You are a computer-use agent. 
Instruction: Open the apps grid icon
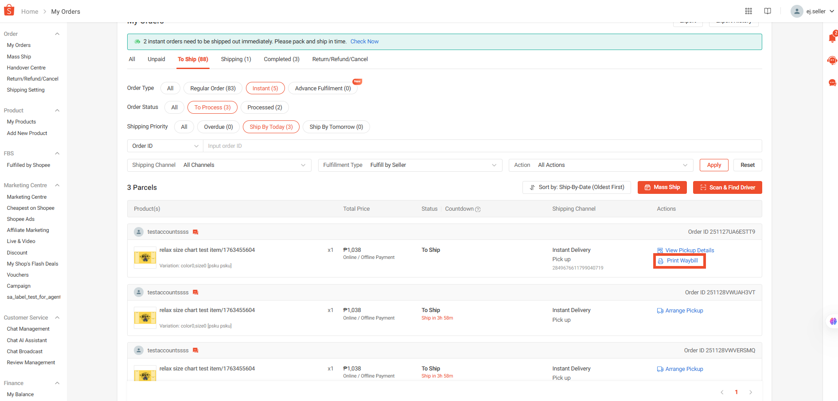pos(748,11)
